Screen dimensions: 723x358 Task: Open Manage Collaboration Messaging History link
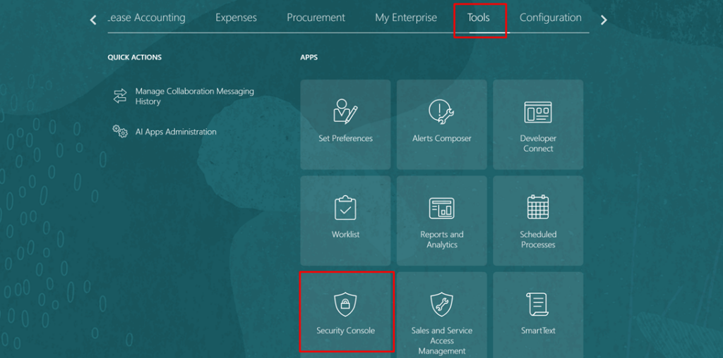(x=195, y=96)
